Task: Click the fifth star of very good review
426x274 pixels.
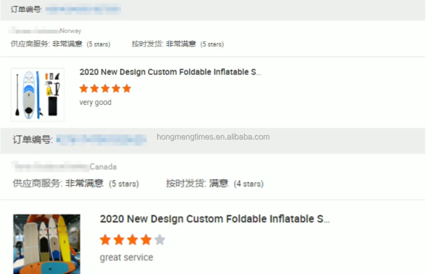Action: click(x=127, y=89)
